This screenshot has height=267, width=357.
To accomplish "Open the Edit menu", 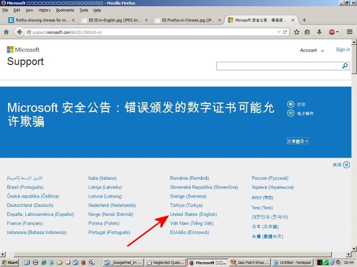I will (x=17, y=10).
